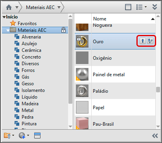Viewport: 162px width, 143px height.
Task: Add Ouro and open editor with pencil-arrow button
Action: click(x=150, y=41)
